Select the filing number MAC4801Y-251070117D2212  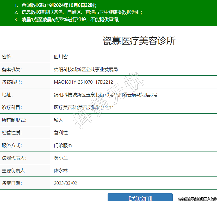[x=83, y=82]
